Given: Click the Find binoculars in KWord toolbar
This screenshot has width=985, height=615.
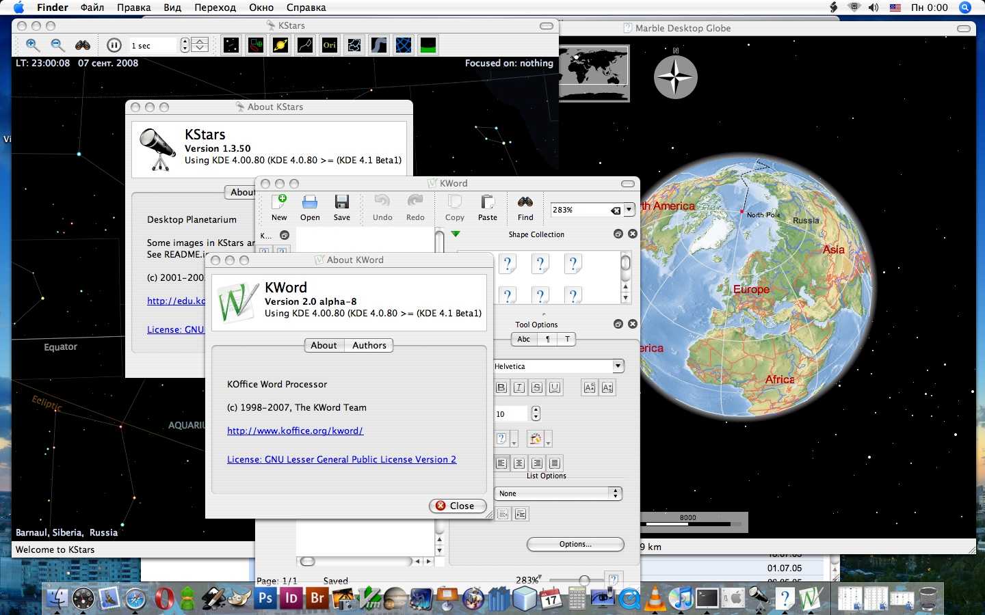Looking at the screenshot, I should (x=525, y=208).
